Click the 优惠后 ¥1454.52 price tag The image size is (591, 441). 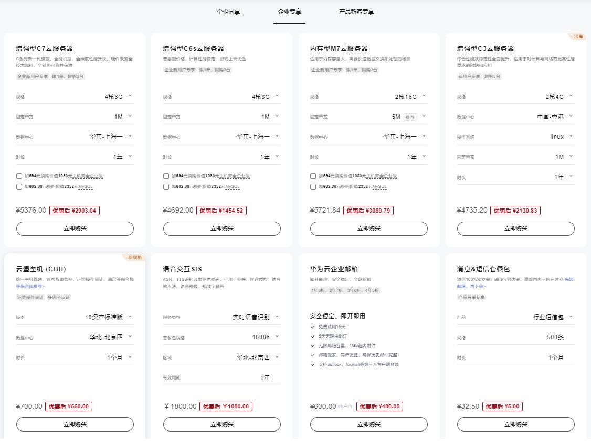(221, 211)
